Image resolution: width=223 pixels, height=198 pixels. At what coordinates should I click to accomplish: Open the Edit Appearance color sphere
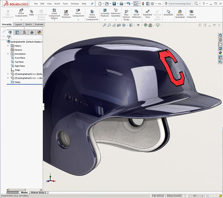(145, 25)
